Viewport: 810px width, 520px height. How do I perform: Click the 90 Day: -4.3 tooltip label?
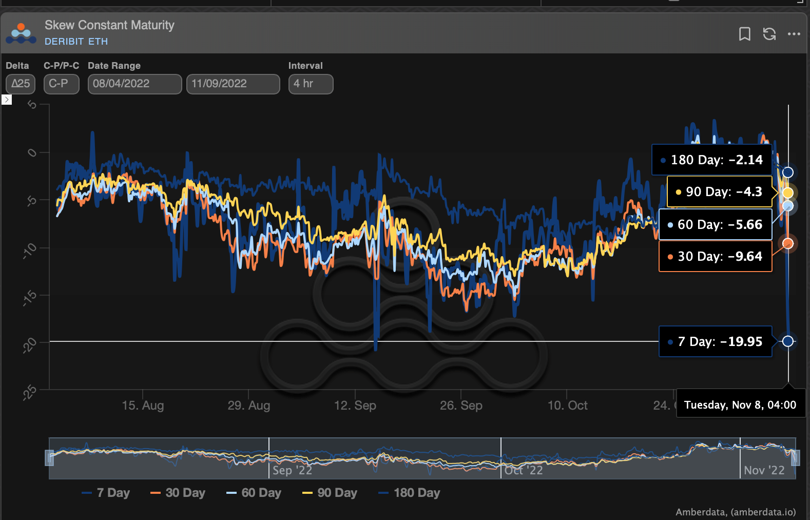pyautogui.click(x=720, y=191)
